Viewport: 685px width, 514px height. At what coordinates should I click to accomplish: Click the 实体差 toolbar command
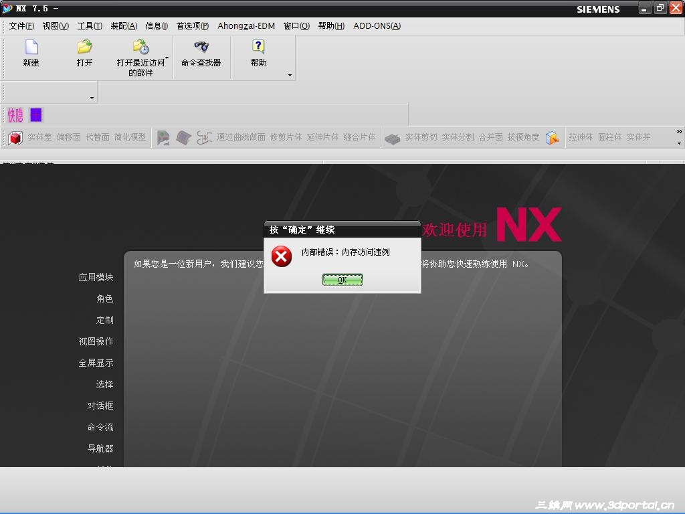tap(39, 137)
